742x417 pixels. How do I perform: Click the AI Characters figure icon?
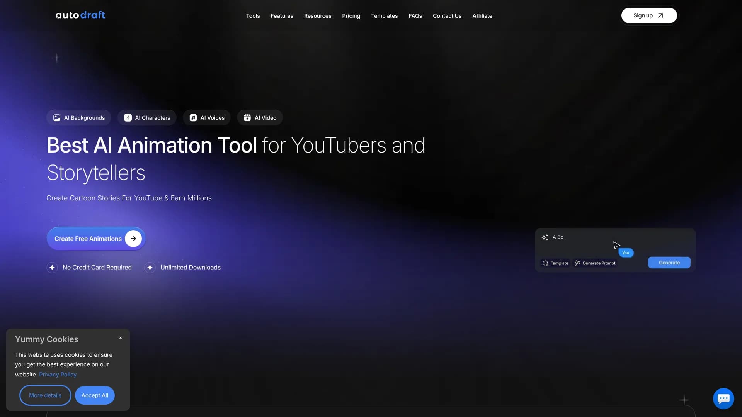pyautogui.click(x=128, y=118)
